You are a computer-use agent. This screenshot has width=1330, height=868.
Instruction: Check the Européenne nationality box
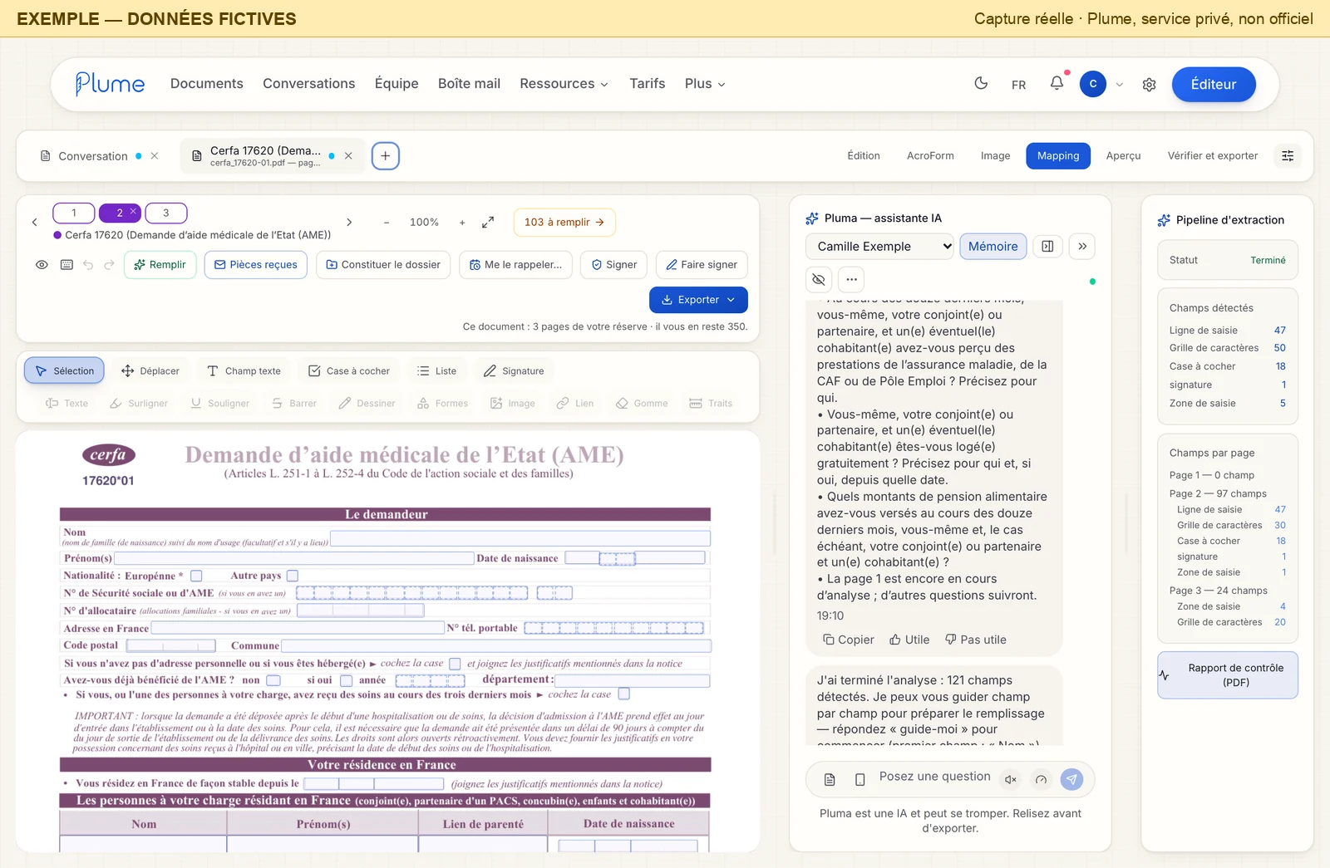click(x=197, y=576)
